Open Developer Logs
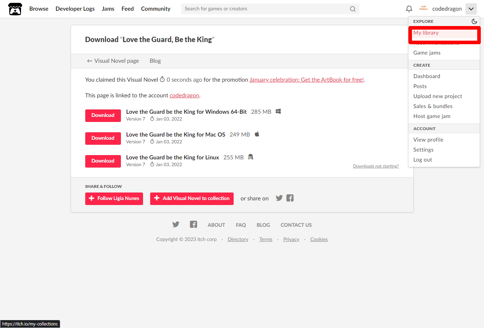The image size is (484, 328). click(x=75, y=9)
